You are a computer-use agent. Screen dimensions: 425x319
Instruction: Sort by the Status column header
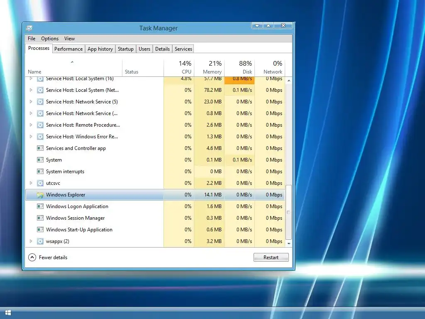143,68
